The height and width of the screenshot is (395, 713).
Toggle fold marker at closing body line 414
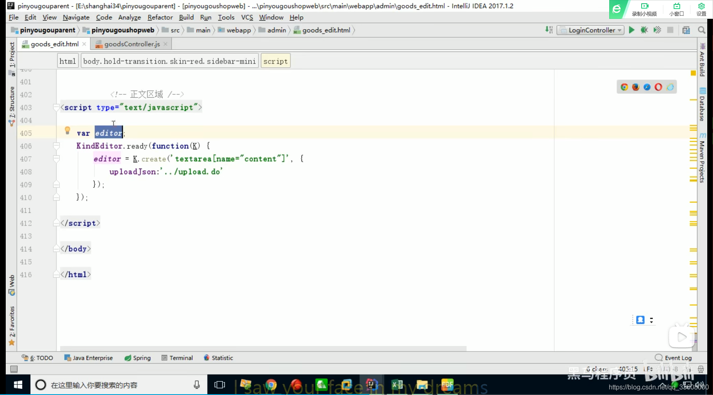click(x=56, y=249)
